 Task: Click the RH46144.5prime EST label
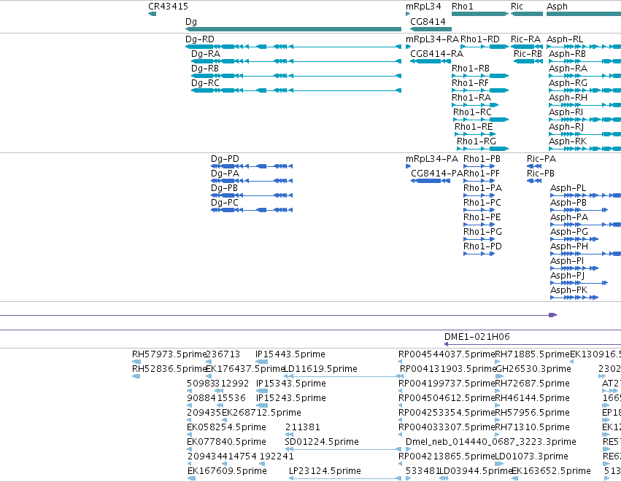[x=532, y=398]
